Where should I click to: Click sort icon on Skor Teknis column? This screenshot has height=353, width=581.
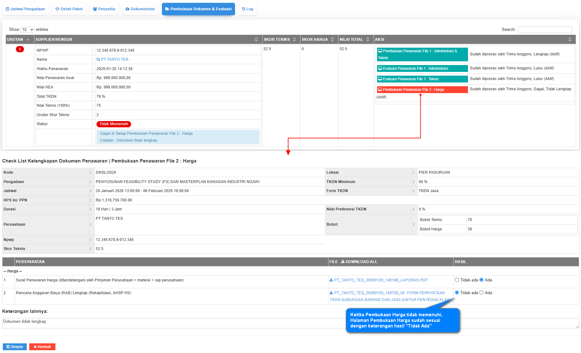[x=294, y=40]
